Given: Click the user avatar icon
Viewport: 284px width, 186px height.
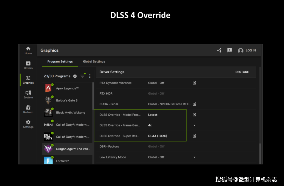Looking at the screenshot, I should 241,50.
